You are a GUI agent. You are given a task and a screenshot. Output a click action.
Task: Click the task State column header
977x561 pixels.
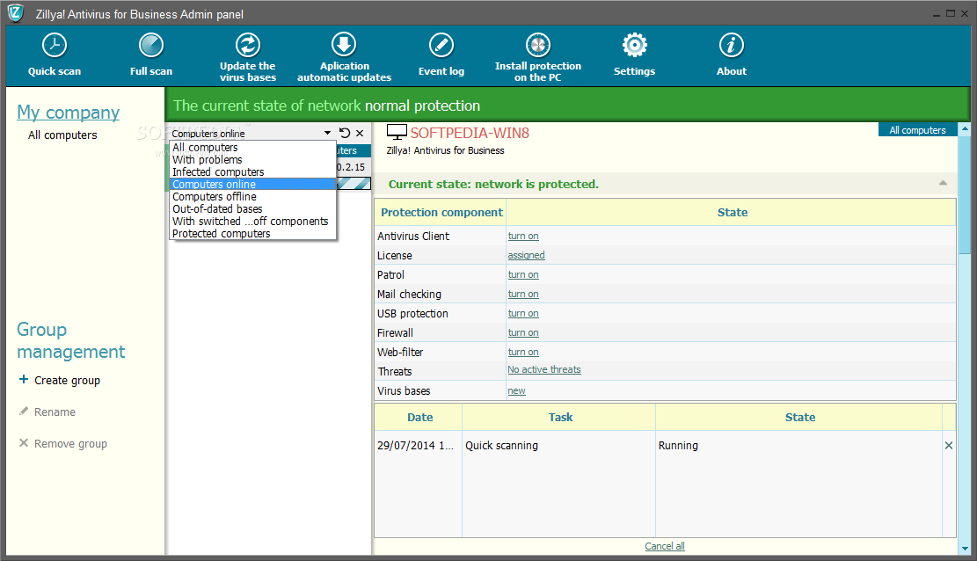pos(798,417)
